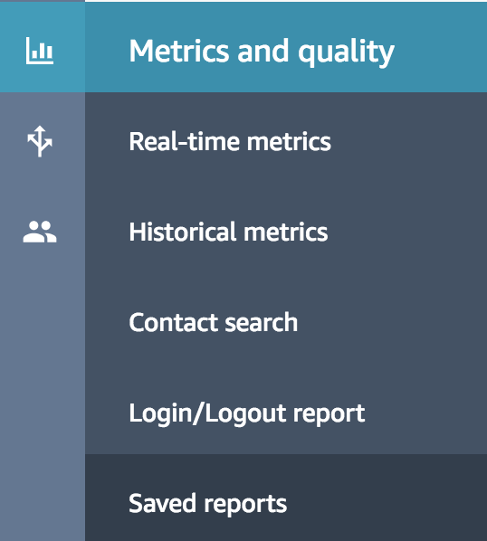487x541 pixels.
Task: Select Login/Logout report
Action: tap(286, 413)
